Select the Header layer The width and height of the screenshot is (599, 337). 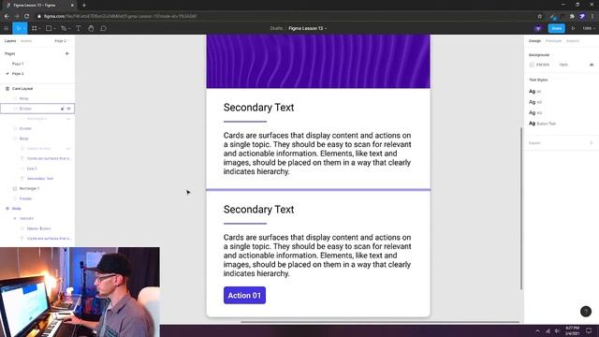[25, 198]
